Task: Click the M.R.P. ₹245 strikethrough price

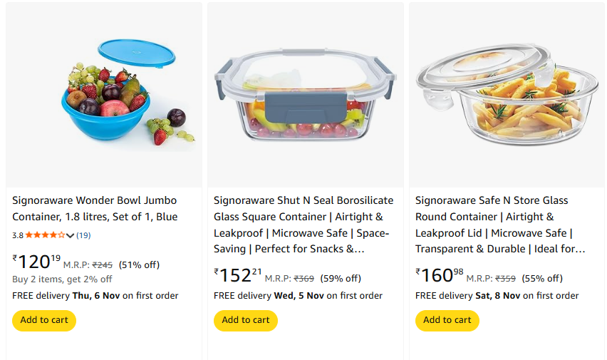Action: click(x=103, y=265)
